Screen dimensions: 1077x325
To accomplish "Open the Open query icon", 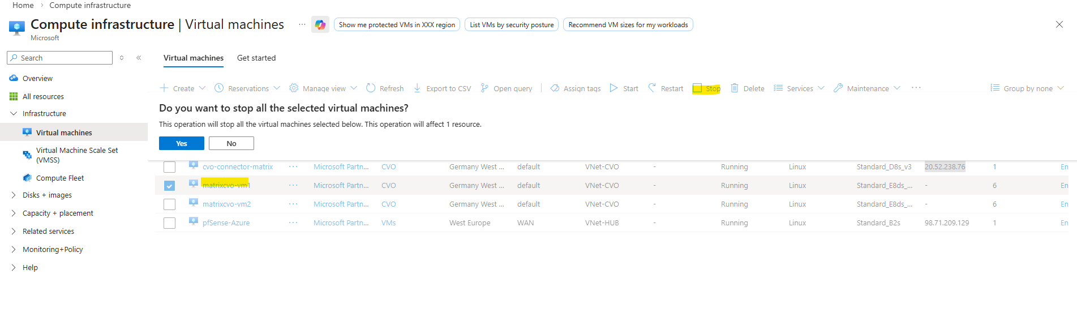I will pos(484,88).
